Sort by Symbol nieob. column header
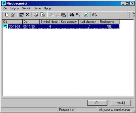The height and width of the screenshot is (113, 136). pyautogui.click(x=50, y=22)
